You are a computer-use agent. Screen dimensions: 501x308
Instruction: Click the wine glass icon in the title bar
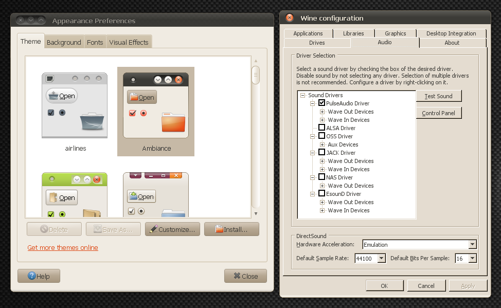click(x=289, y=17)
